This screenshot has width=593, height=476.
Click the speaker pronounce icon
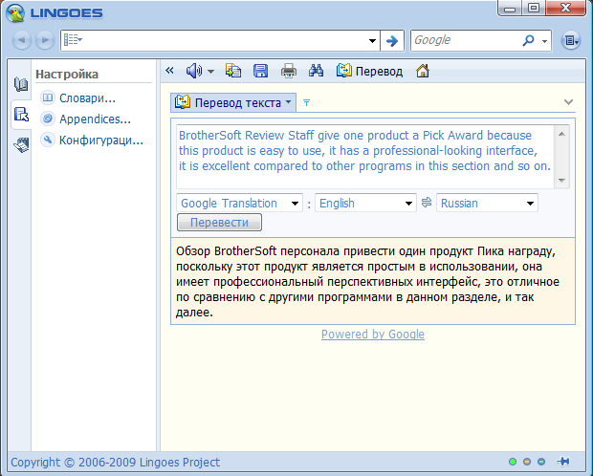point(193,71)
